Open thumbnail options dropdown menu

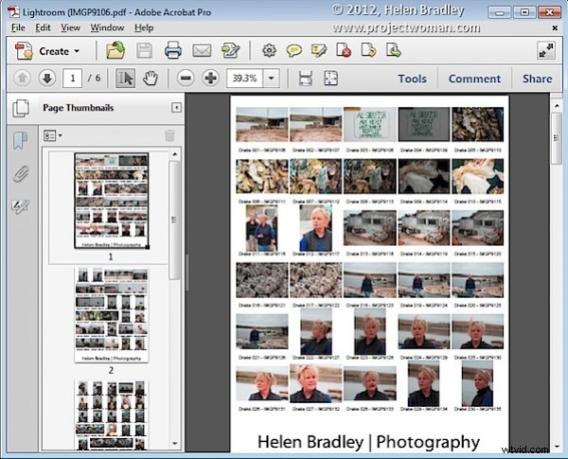52,136
